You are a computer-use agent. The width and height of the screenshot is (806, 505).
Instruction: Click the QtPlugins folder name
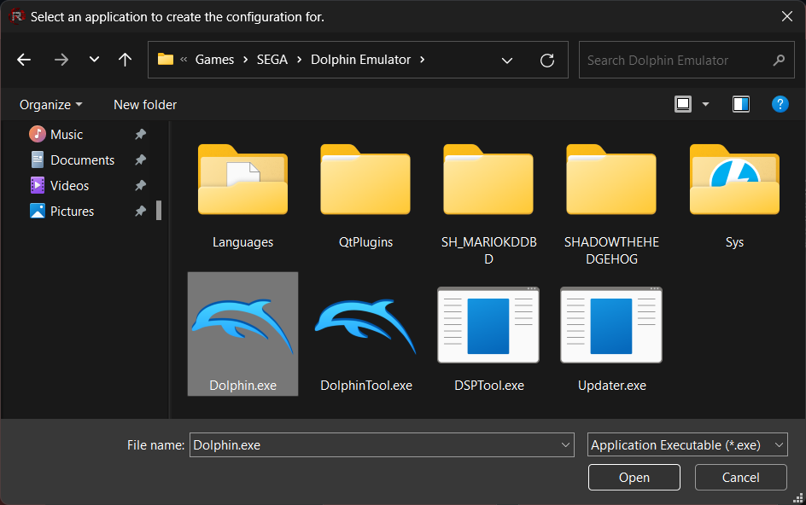(365, 242)
